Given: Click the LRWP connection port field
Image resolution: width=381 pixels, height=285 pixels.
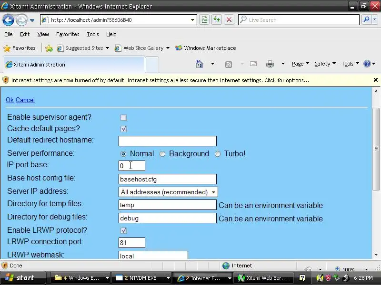Looking at the screenshot, I should (132, 243).
